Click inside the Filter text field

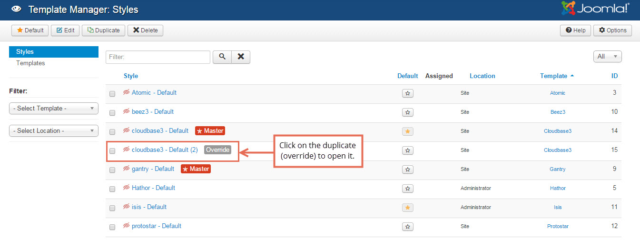click(x=158, y=57)
